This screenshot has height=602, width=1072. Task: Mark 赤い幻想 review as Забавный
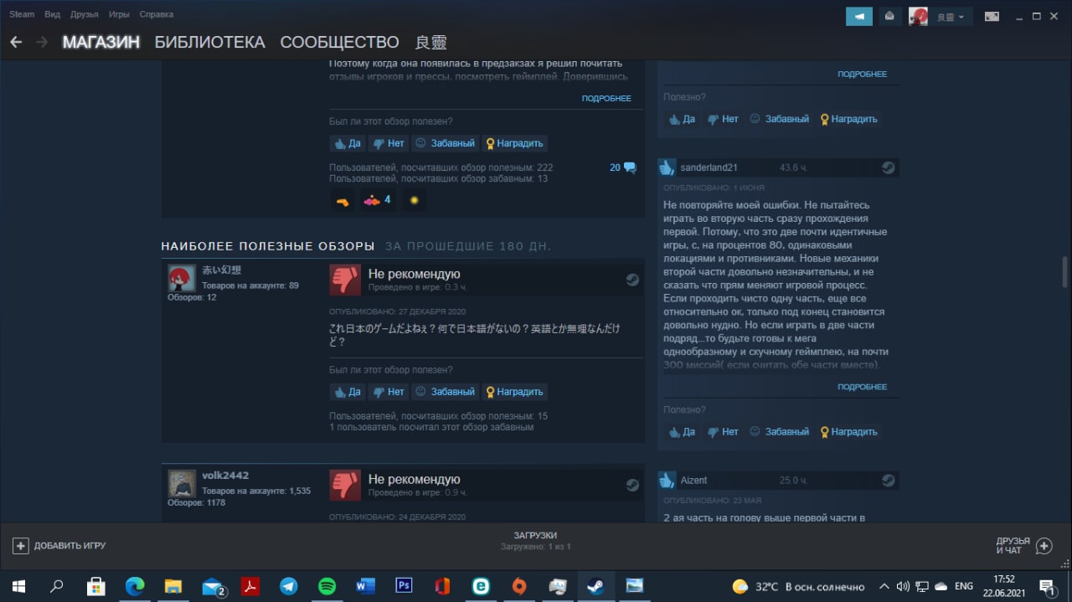[446, 392]
